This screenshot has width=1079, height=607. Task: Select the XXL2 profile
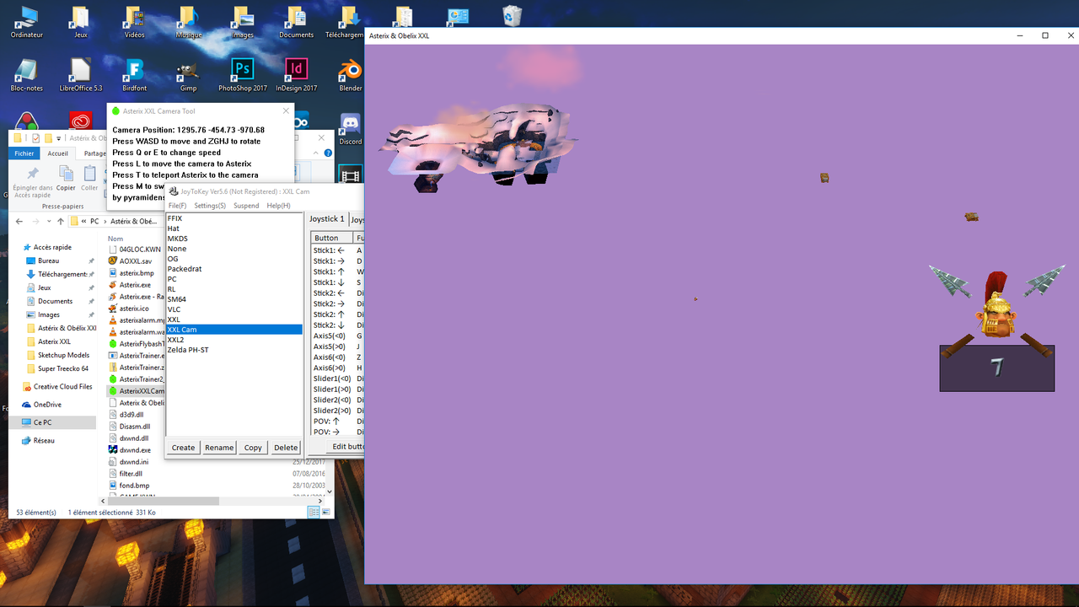coord(234,340)
